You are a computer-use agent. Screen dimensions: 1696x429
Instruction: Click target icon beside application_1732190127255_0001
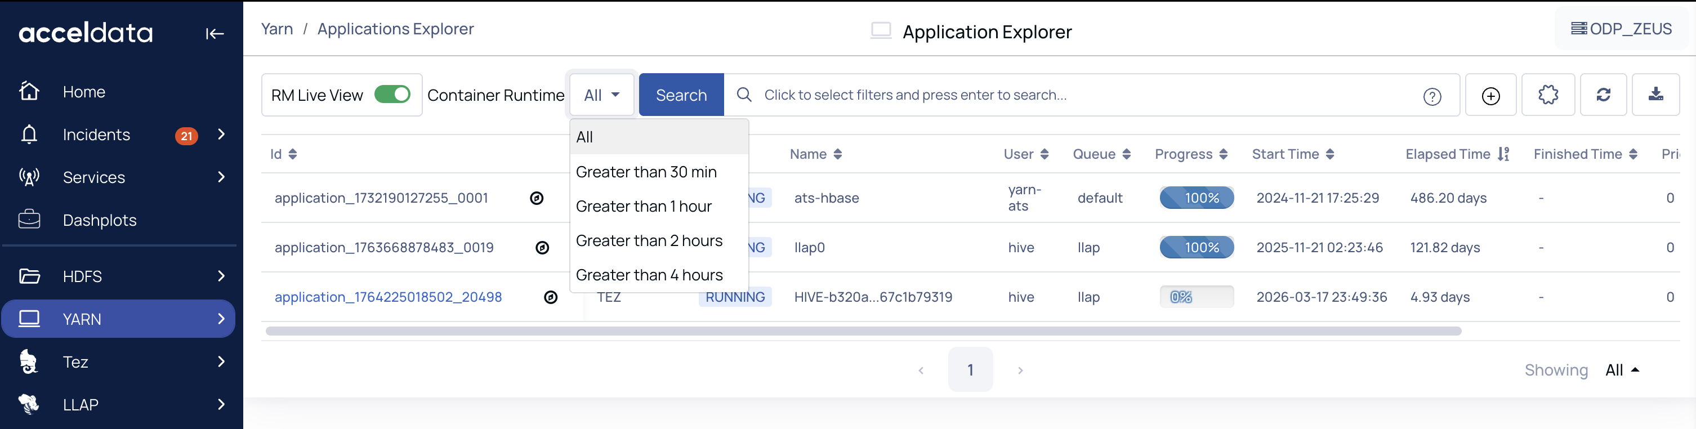coord(537,198)
